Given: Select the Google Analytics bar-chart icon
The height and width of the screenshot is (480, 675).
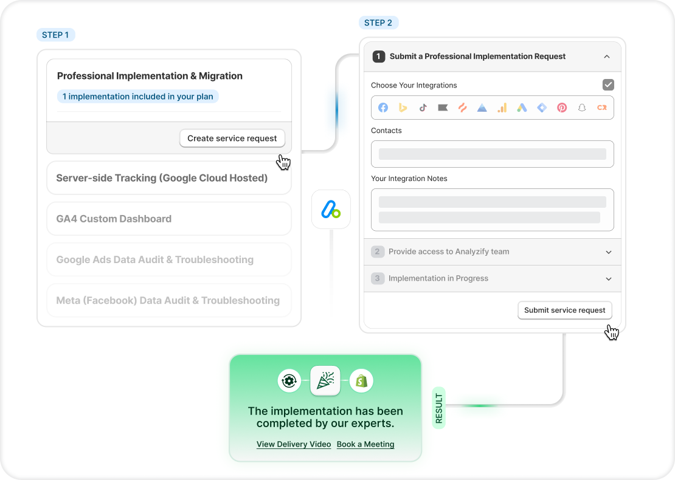Looking at the screenshot, I should [x=502, y=108].
